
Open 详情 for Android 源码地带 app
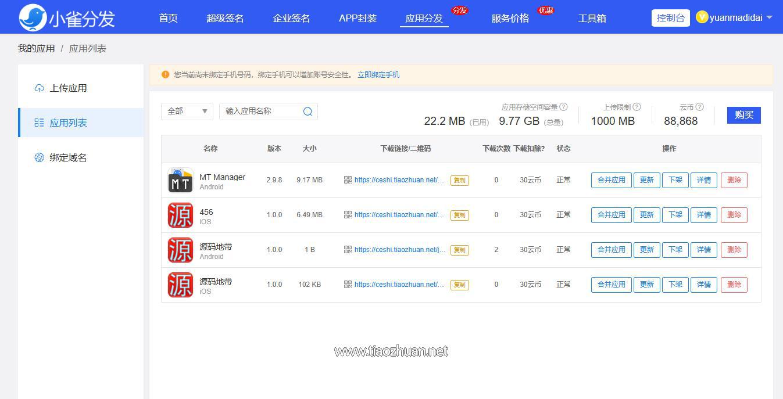(x=703, y=250)
